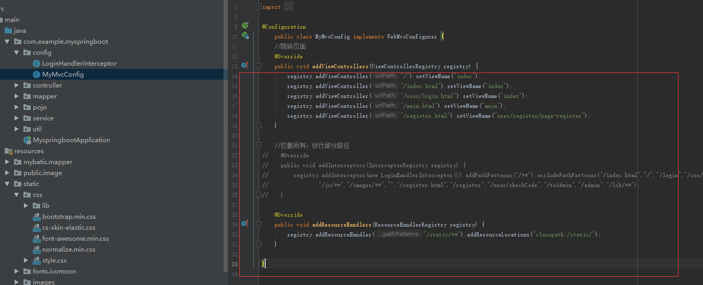
Task: Select MyMvcConfig in the project tree
Action: [63, 75]
